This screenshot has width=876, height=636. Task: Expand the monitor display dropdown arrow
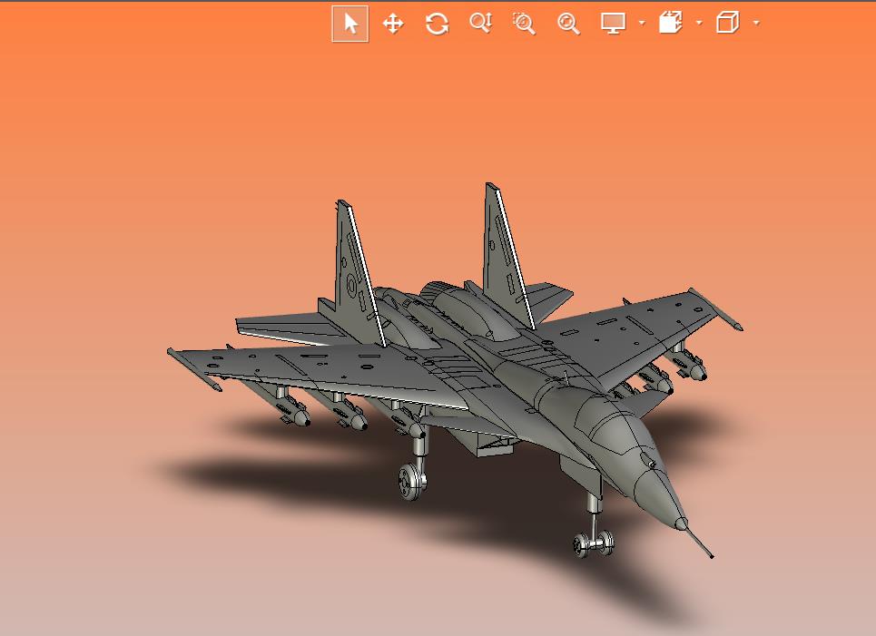click(x=642, y=24)
